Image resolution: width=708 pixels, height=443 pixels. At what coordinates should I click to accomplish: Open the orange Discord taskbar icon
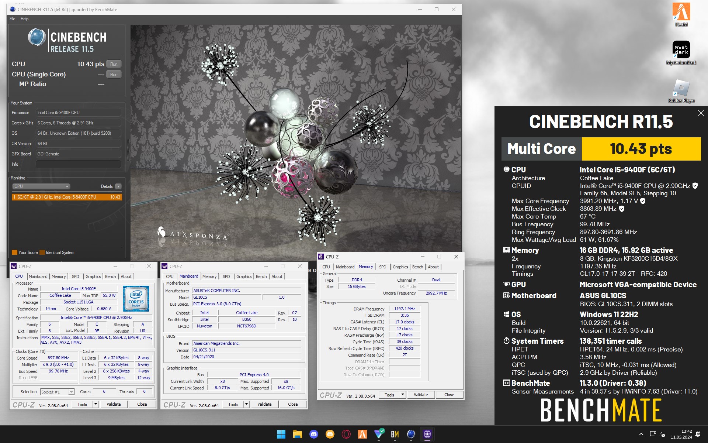330,434
